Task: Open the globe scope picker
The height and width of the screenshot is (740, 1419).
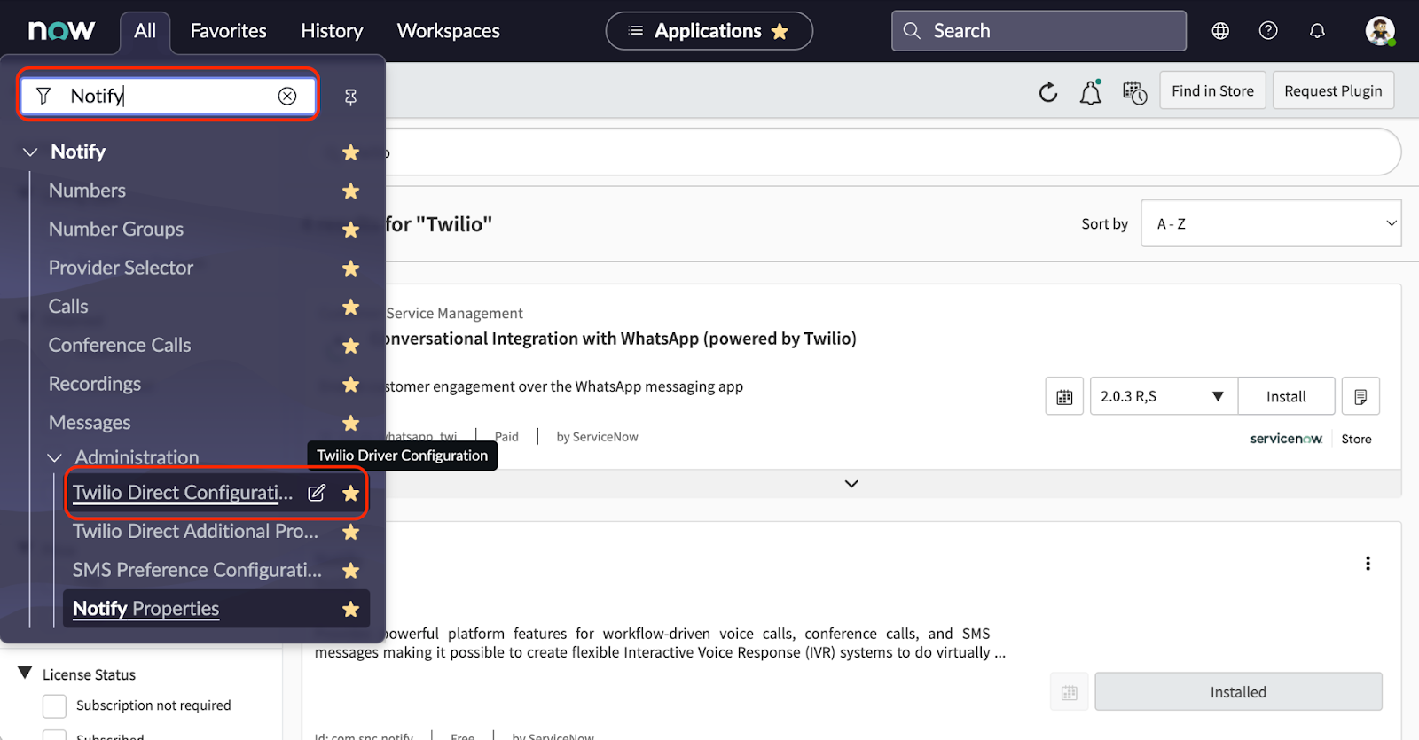Action: pos(1220,31)
